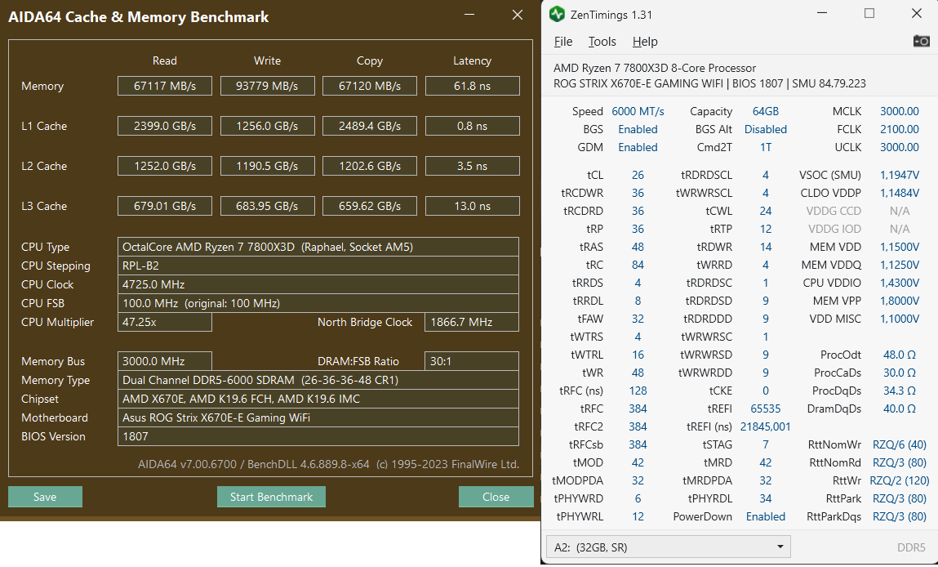Click the CPU Type OctalCore AMD Ryzen field
The width and height of the screenshot is (938, 567).
click(318, 247)
